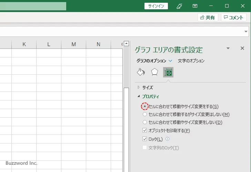Image resolution: width=251 pixels, height=172 pixels.
Task: Select column M header
Action: pyautogui.click(x=74, y=44)
